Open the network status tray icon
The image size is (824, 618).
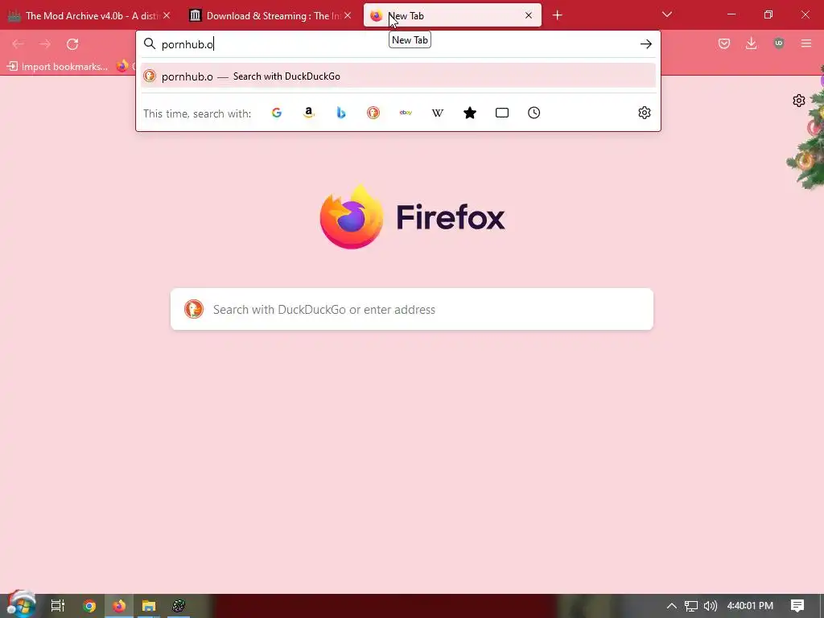(x=690, y=606)
